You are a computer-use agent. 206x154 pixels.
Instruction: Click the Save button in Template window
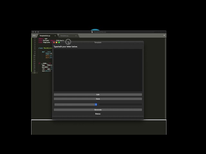(x=98, y=99)
